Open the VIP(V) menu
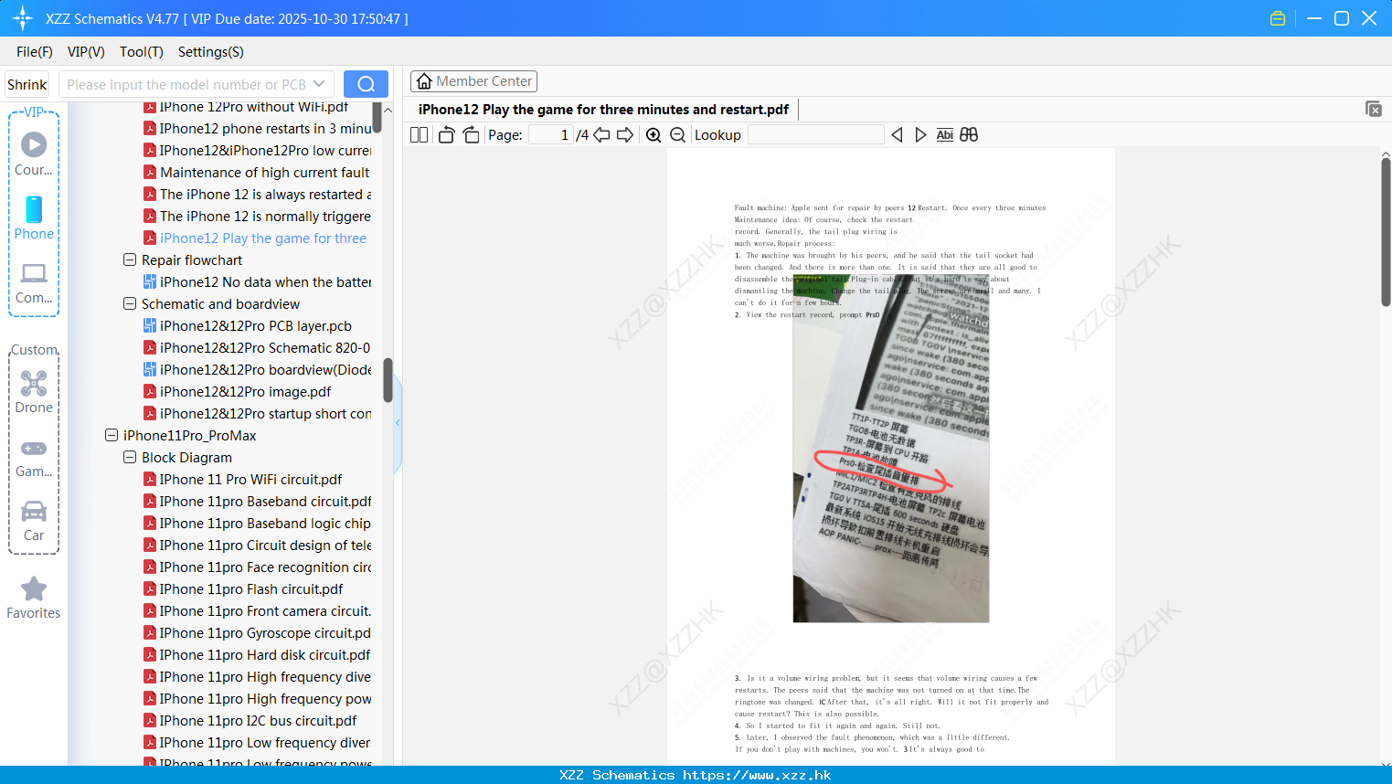Screen dimensions: 1392x784 click(x=86, y=52)
